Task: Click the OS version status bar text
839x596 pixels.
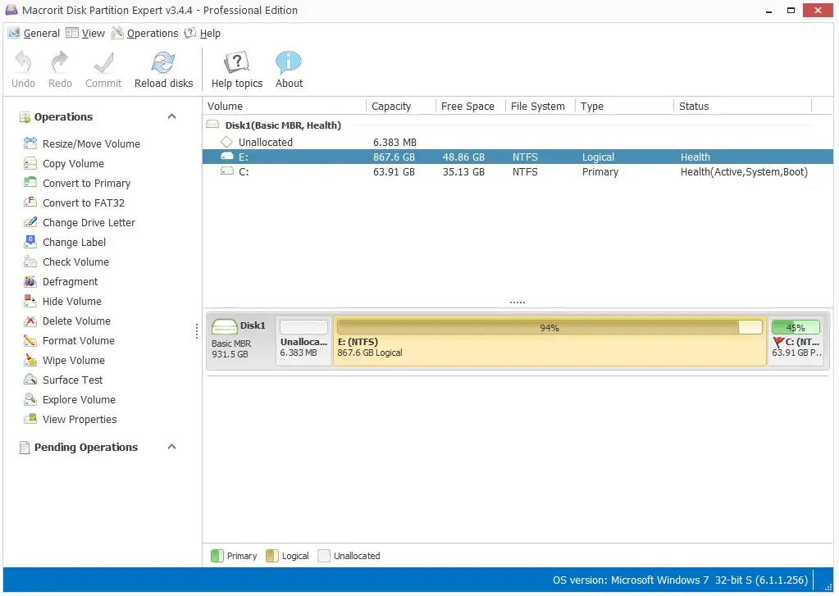Action: [680, 580]
